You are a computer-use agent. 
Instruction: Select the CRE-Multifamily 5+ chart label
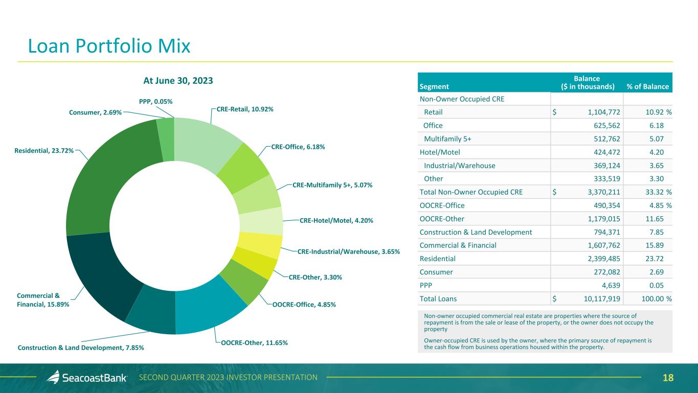coord(332,185)
